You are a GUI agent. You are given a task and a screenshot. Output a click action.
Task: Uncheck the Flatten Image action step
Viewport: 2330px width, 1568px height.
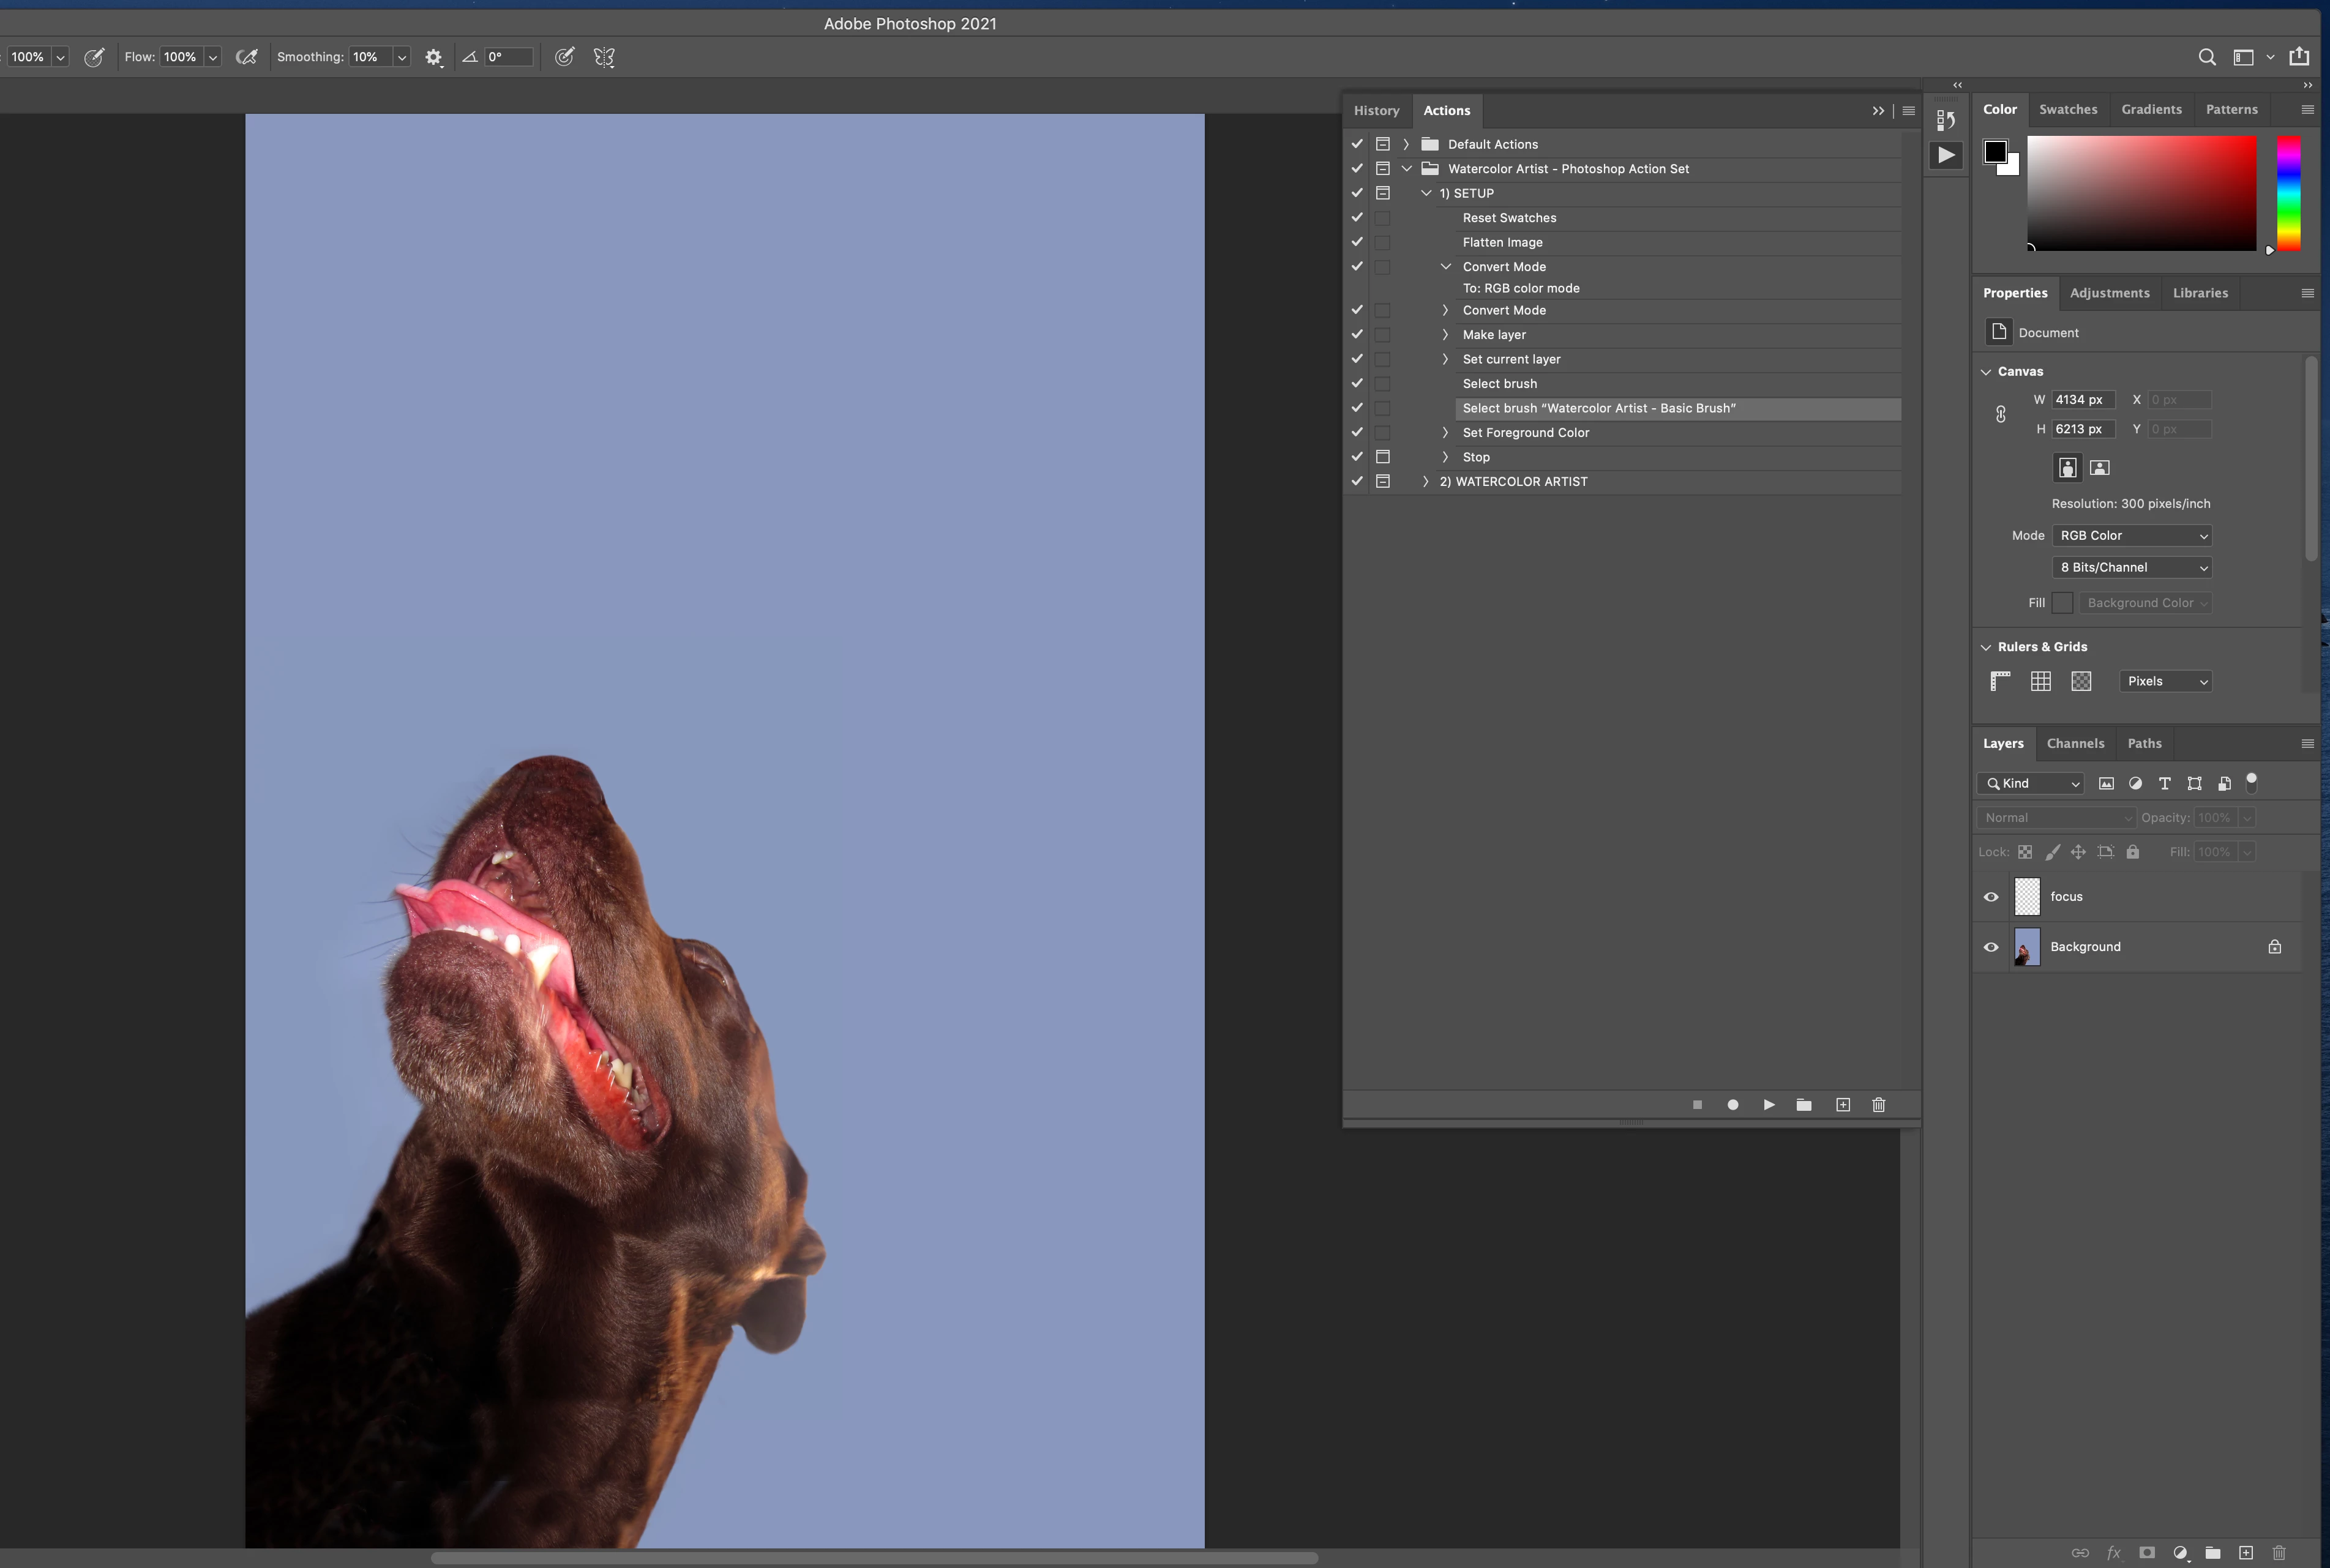click(1357, 242)
